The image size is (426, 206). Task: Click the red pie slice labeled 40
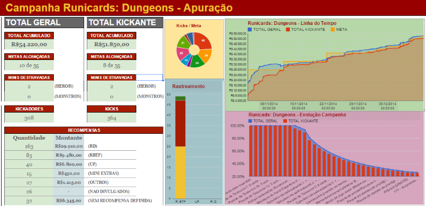[x=203, y=40]
